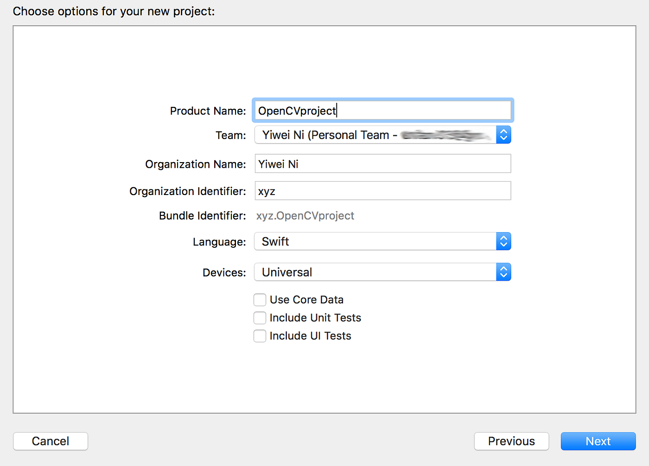
Task: Expand the Devices dropdown set to Universal
Action: pos(375,272)
